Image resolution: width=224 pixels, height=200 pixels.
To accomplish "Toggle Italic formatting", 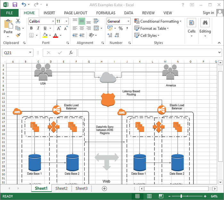I will 37,28.
